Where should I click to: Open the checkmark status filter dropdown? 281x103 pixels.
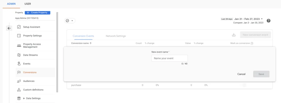coord(70,21)
